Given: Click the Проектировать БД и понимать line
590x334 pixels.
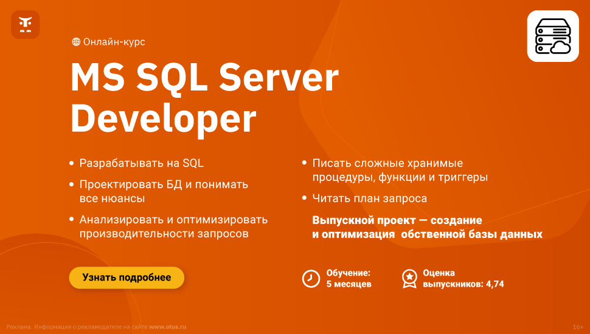Looking at the screenshot, I should coord(164,185).
